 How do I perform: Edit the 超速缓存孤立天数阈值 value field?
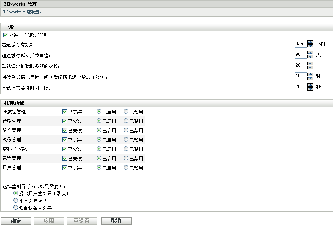pos(302,55)
